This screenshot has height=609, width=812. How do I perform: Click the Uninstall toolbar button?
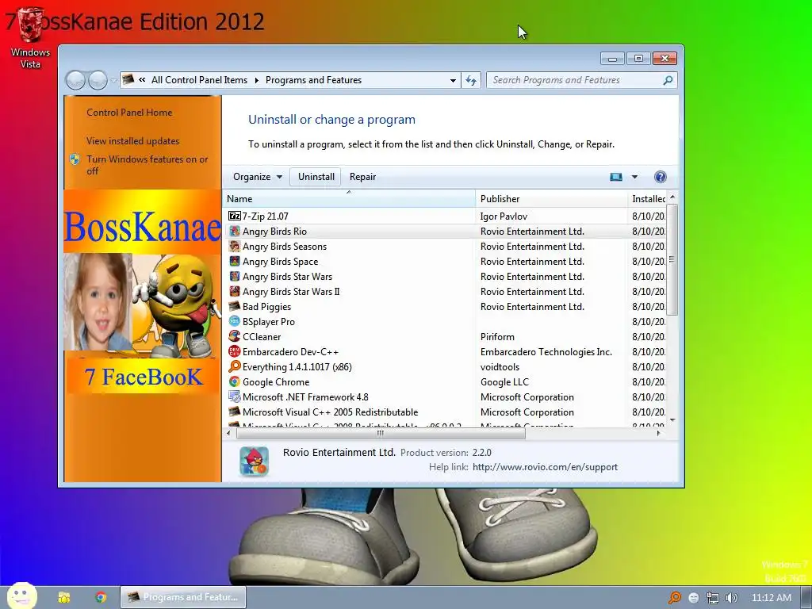click(x=316, y=177)
